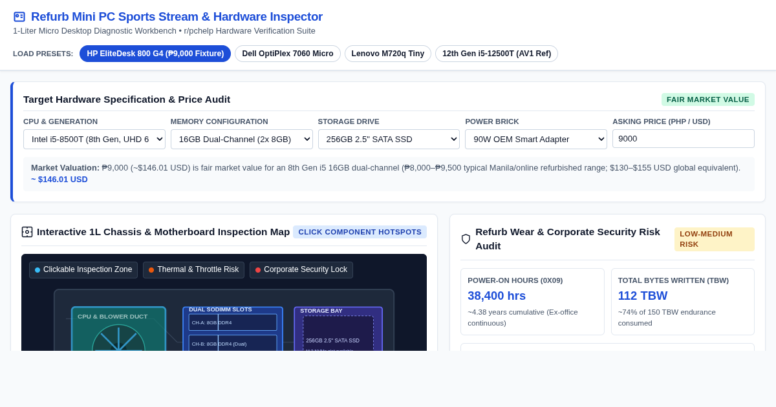The image size is (776, 407).
Task: Inspect the Dual SODIMM Slots hotspot label
Action: (221, 309)
